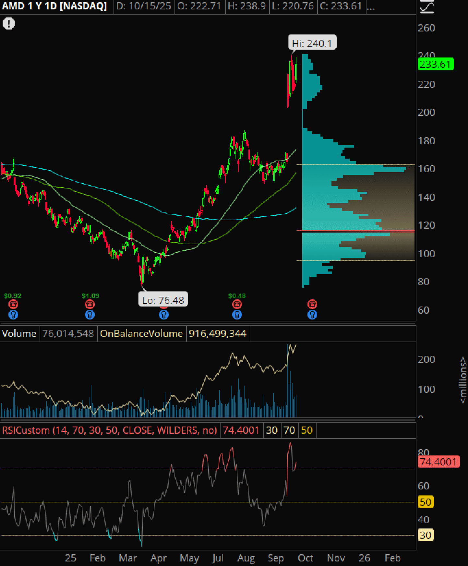Select the Volume study label
Viewport: 468px width, 566px height.
click(19, 334)
